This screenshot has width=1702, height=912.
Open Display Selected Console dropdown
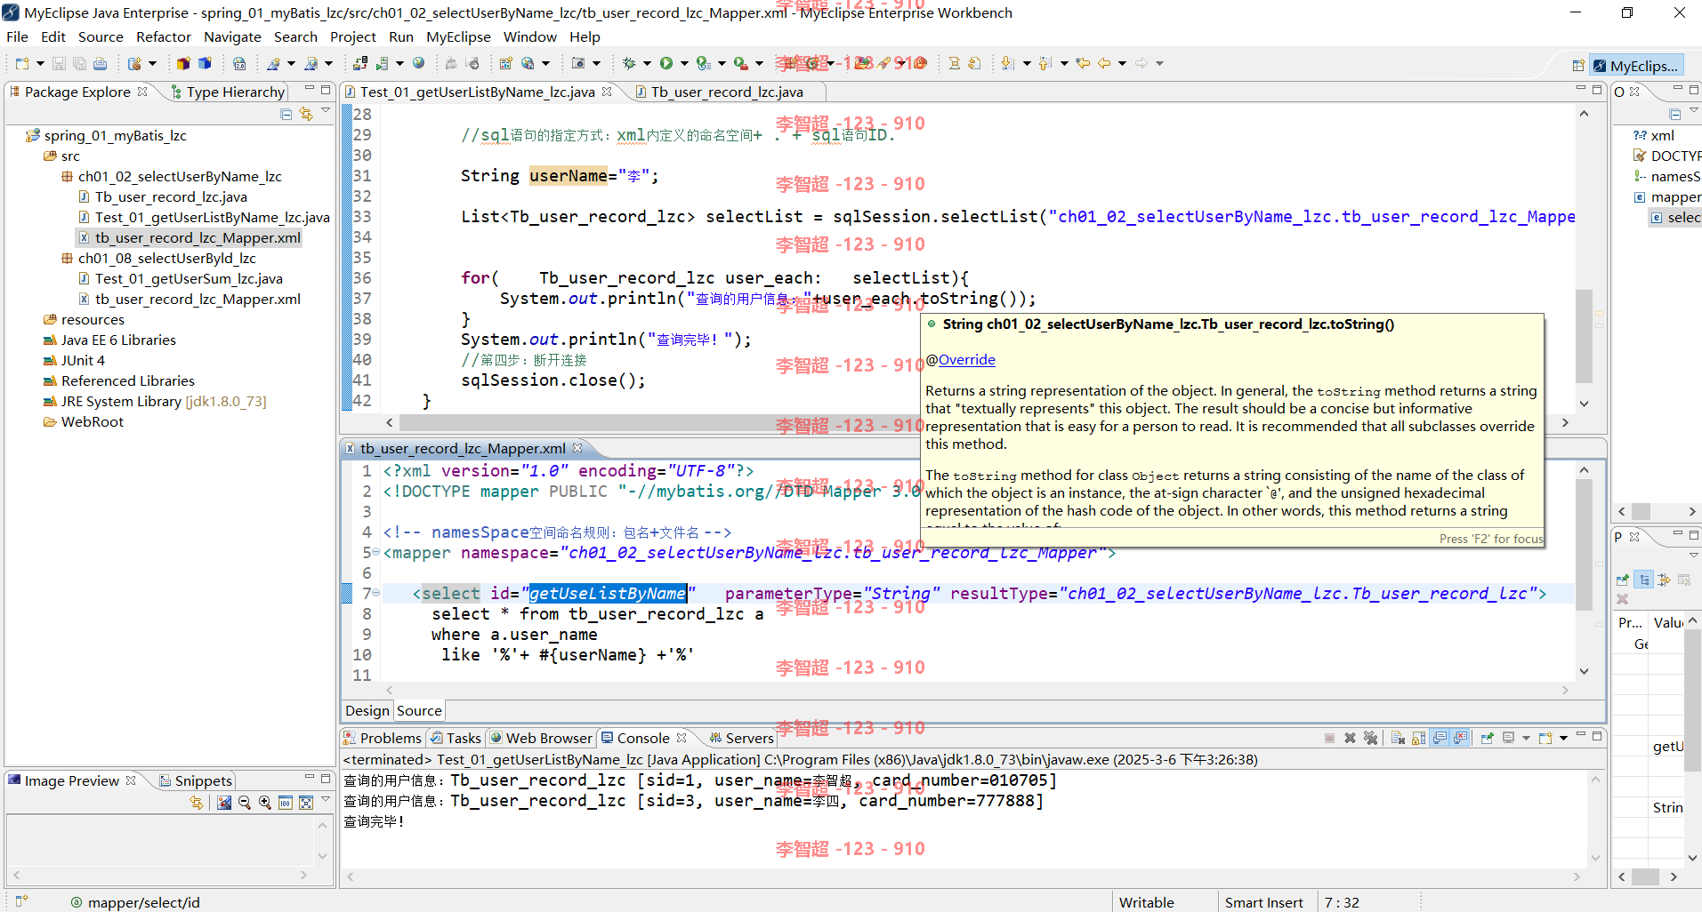point(1526,738)
